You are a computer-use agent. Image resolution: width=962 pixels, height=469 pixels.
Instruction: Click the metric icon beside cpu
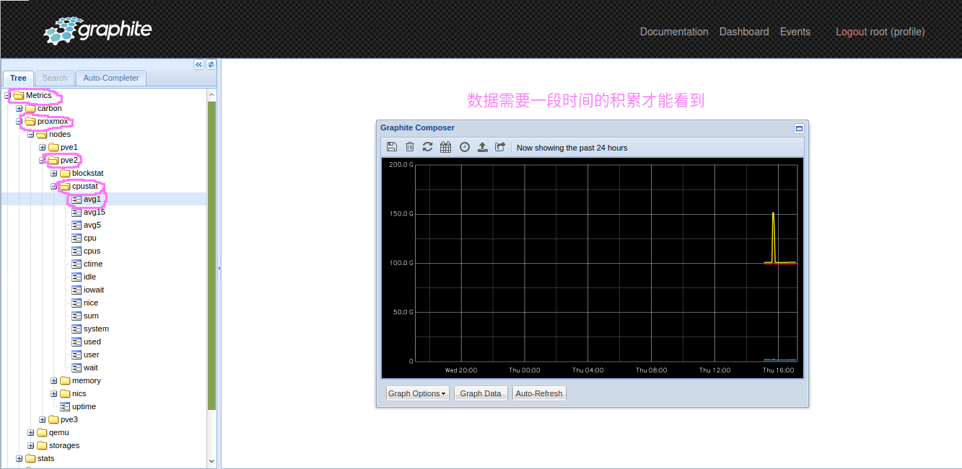coord(76,238)
